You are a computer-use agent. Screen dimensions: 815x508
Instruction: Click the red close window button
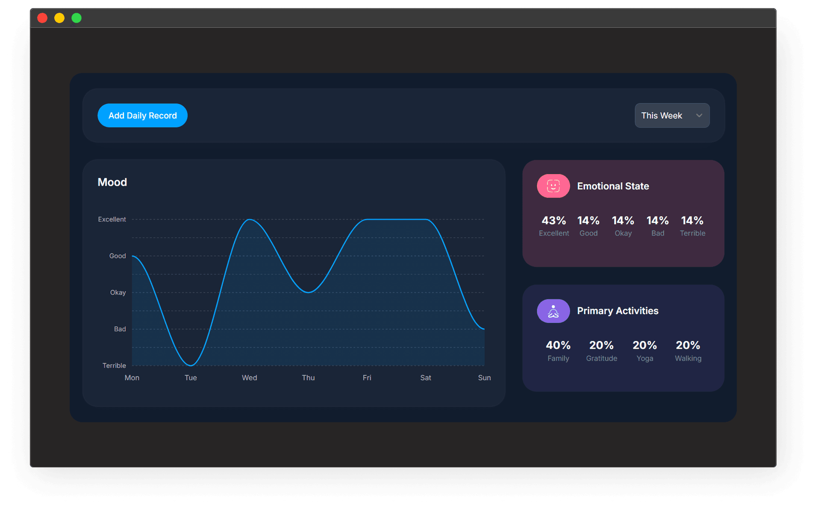coord(42,18)
